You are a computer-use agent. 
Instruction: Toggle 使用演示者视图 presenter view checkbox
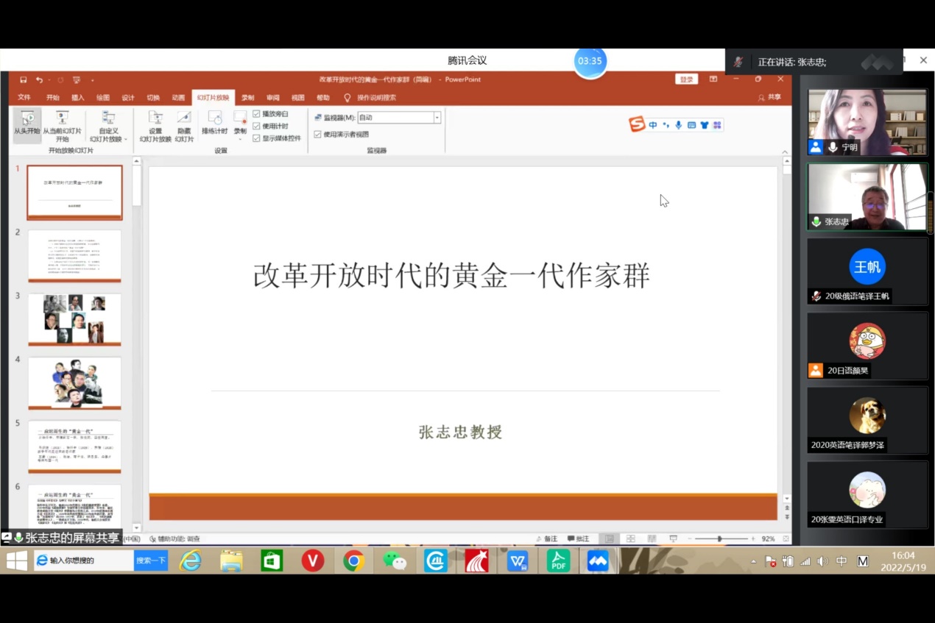coord(317,135)
